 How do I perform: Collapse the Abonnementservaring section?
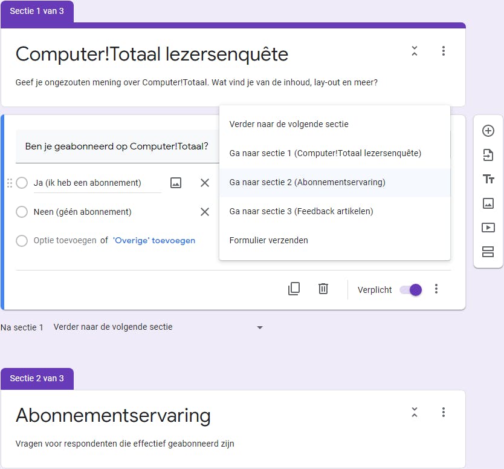click(415, 412)
